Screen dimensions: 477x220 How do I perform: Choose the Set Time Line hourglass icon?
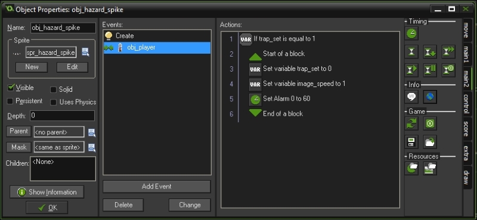point(411,52)
